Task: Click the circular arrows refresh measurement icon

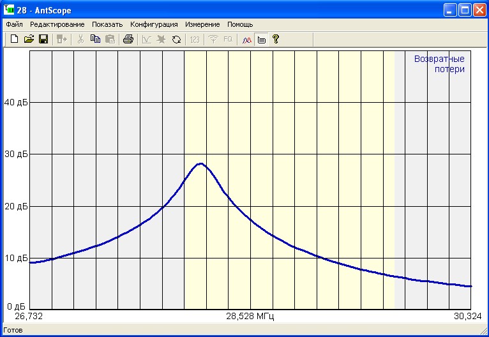Action: (x=177, y=40)
